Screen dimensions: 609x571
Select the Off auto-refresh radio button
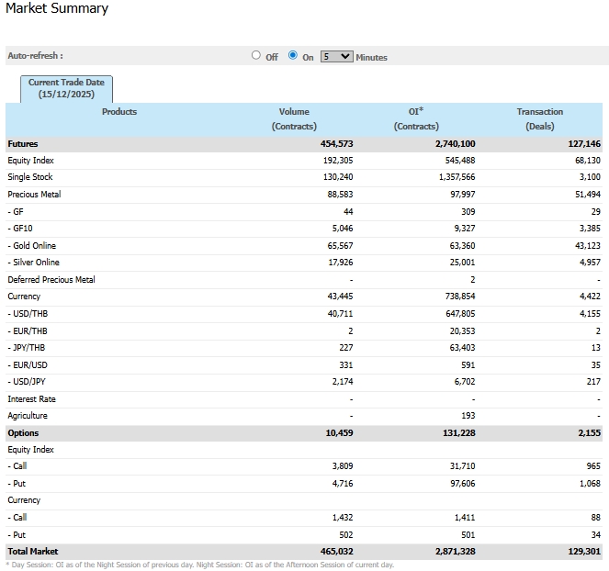256,55
